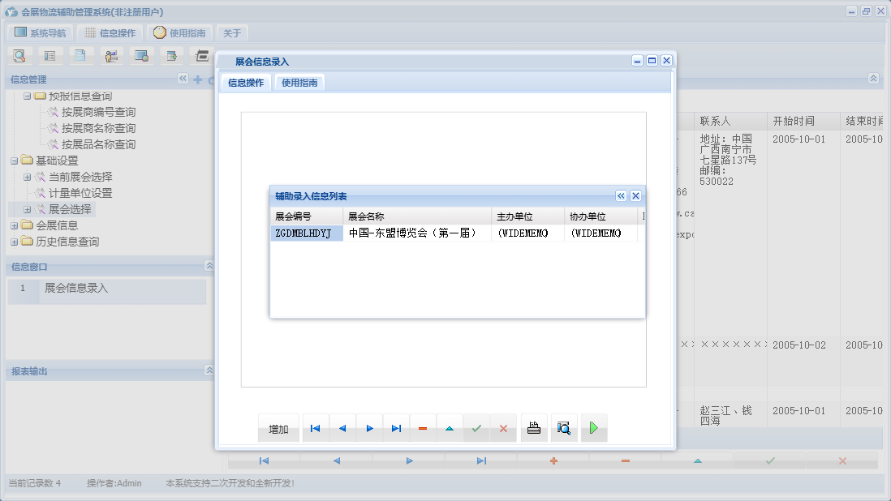
Task: Collapse the 报表输出 panel chevron
Action: click(209, 370)
